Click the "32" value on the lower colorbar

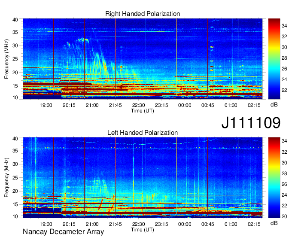(284, 152)
